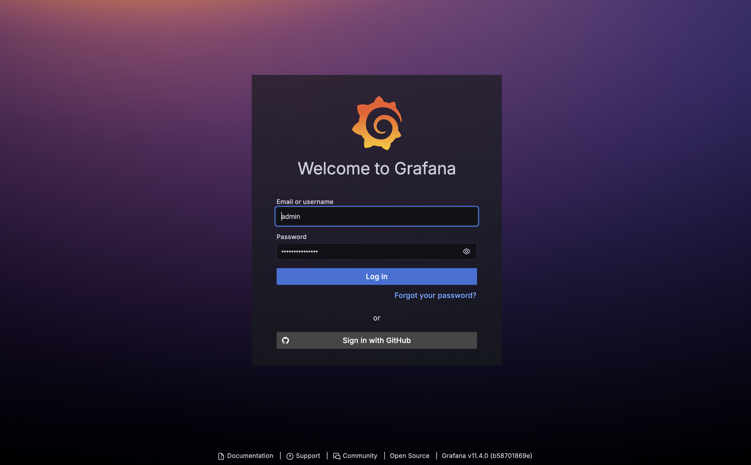Click the Log in button
This screenshot has width=751, height=465.
(x=376, y=276)
